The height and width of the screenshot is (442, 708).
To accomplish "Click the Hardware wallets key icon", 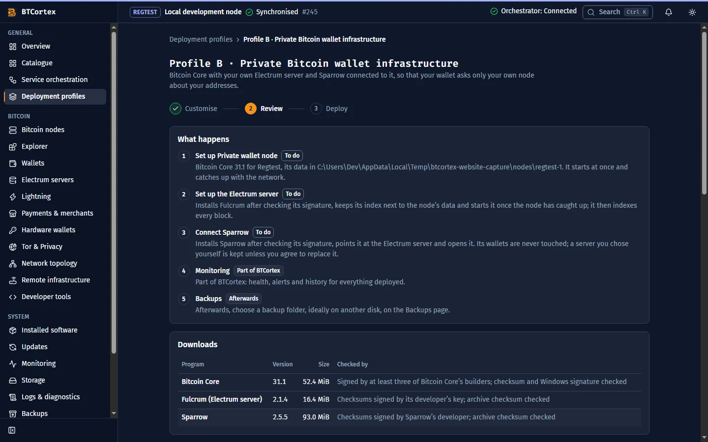I will tap(13, 230).
